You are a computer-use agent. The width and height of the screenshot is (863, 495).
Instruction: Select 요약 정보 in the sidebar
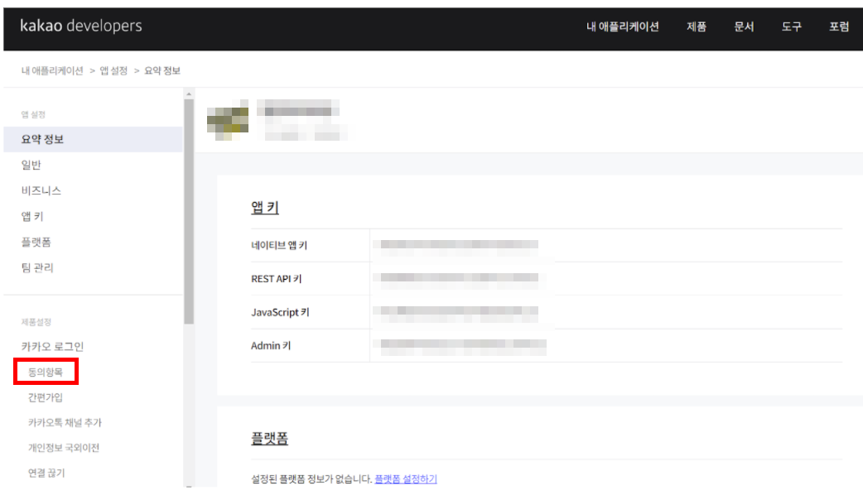[93, 139]
